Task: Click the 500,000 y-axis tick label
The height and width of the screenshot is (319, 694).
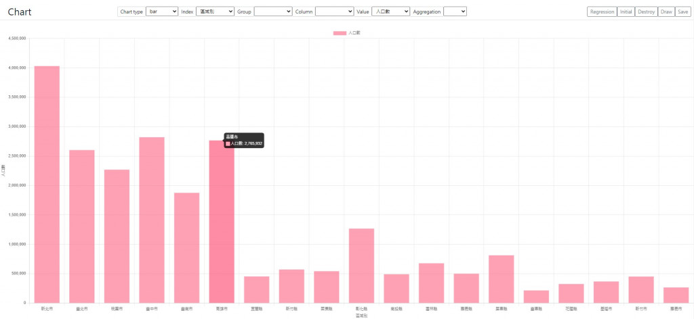Action: click(x=20, y=274)
